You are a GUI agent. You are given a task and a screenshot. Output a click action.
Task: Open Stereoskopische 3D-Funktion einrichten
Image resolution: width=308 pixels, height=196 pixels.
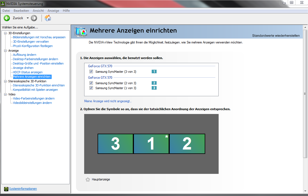pyautogui.click(x=39, y=86)
